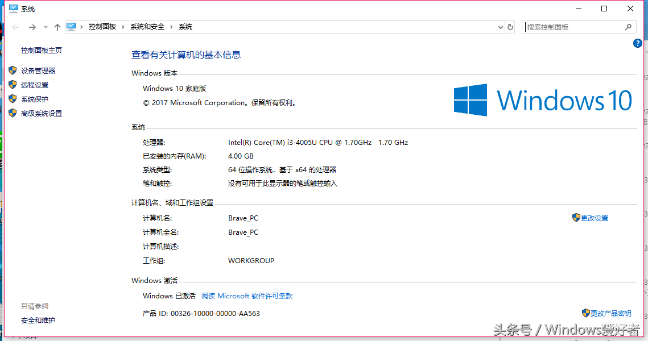
Task: Select 系统 breadcrumb in address bar
Action: [x=185, y=27]
